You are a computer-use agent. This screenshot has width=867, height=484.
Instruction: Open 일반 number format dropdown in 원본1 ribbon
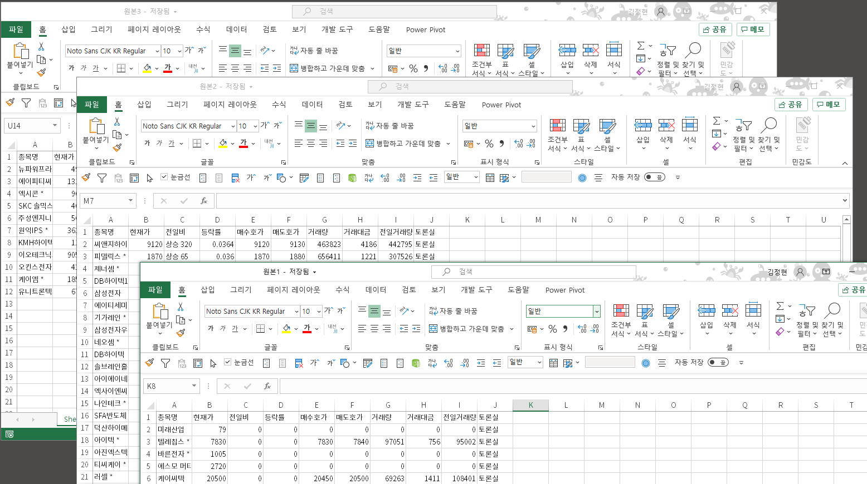click(x=597, y=311)
